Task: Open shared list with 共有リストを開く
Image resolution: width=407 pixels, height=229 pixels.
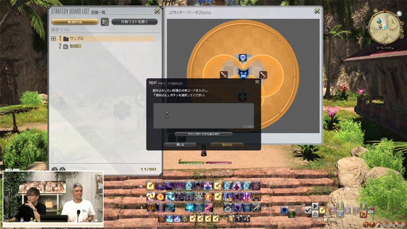Action: 134,22
